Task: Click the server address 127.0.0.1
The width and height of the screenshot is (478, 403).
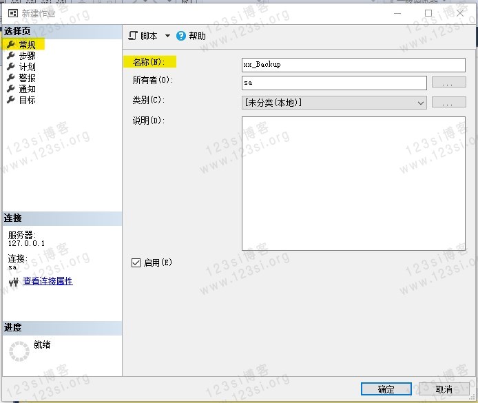Action: click(x=26, y=243)
